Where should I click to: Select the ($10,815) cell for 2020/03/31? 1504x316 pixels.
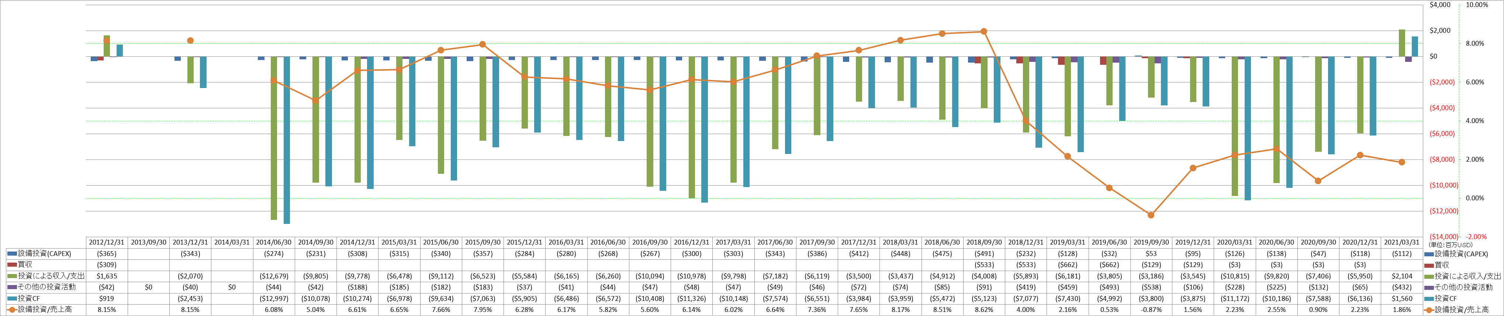coord(1234,276)
